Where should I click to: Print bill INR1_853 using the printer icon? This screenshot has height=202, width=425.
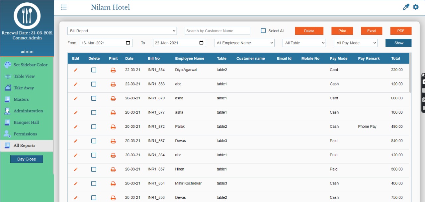click(x=113, y=198)
